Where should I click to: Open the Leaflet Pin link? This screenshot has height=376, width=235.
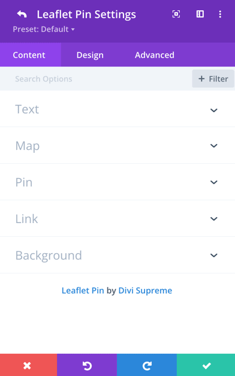(x=83, y=290)
